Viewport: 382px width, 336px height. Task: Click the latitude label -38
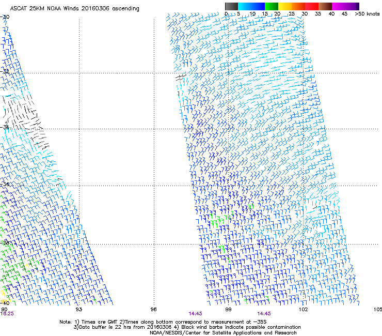[x=5, y=242]
